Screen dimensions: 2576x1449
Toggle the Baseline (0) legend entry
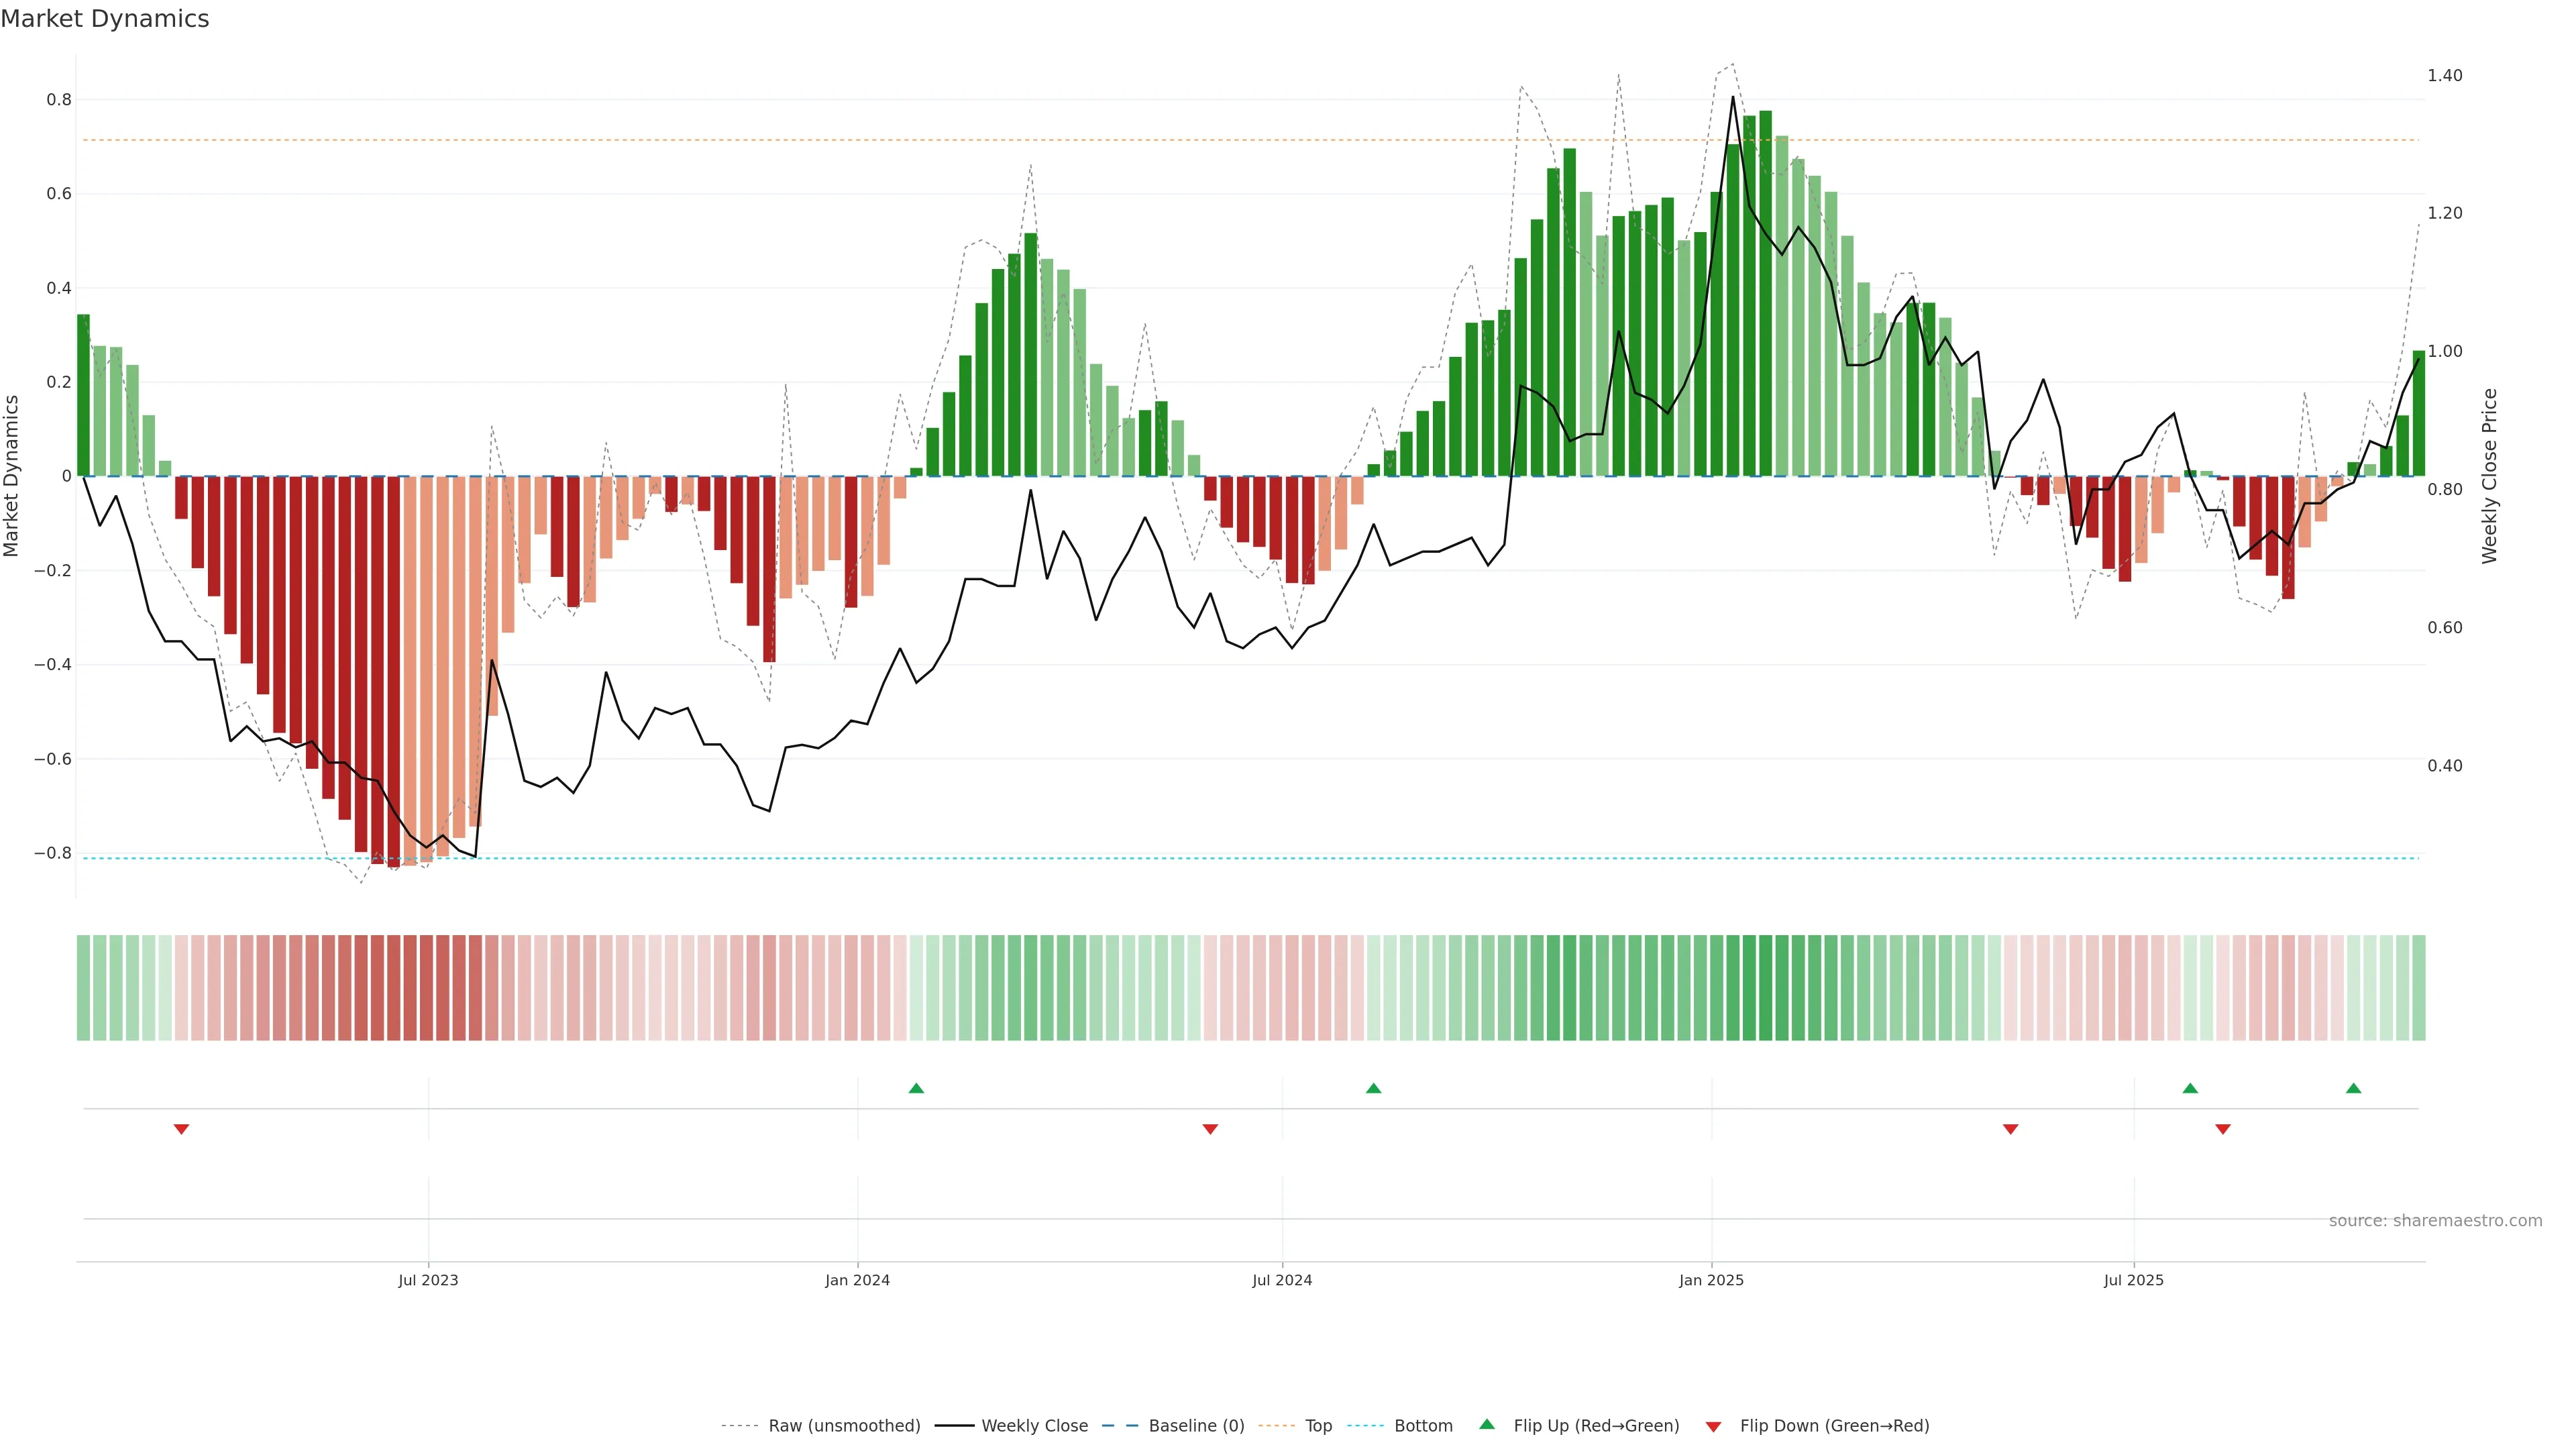pos(1196,1426)
